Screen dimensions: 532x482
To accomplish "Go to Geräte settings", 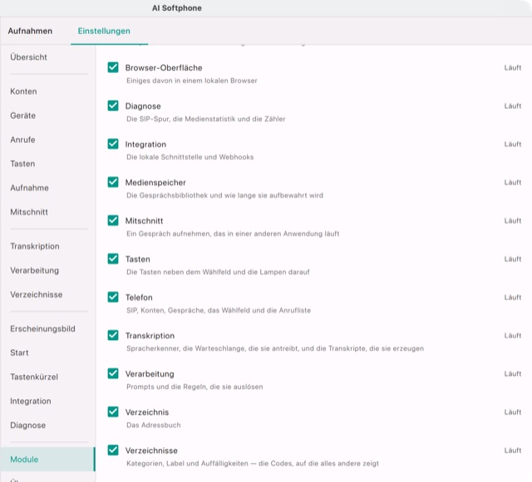I will point(22,115).
